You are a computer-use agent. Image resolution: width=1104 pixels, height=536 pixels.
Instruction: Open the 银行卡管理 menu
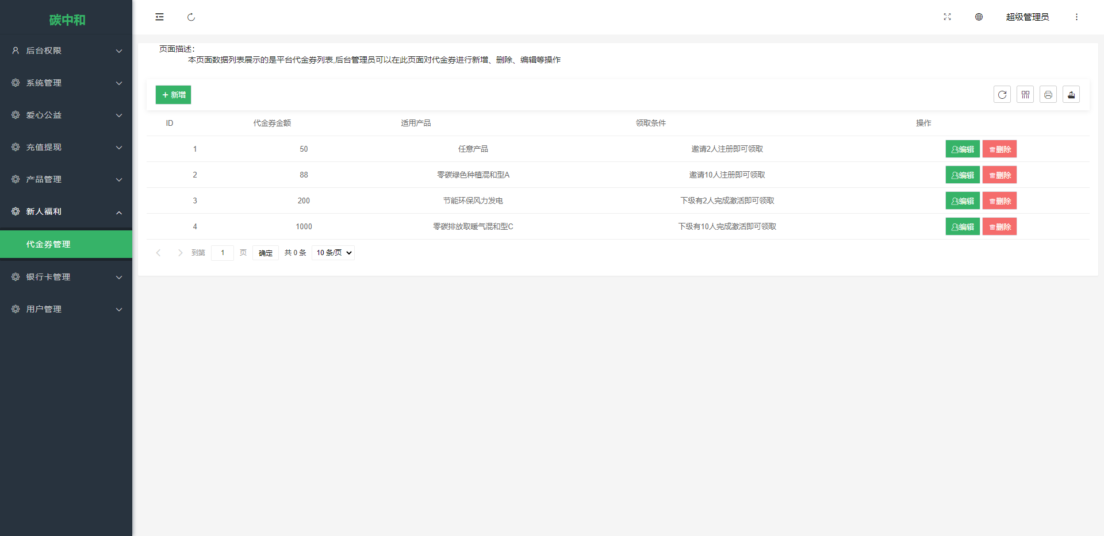point(66,277)
